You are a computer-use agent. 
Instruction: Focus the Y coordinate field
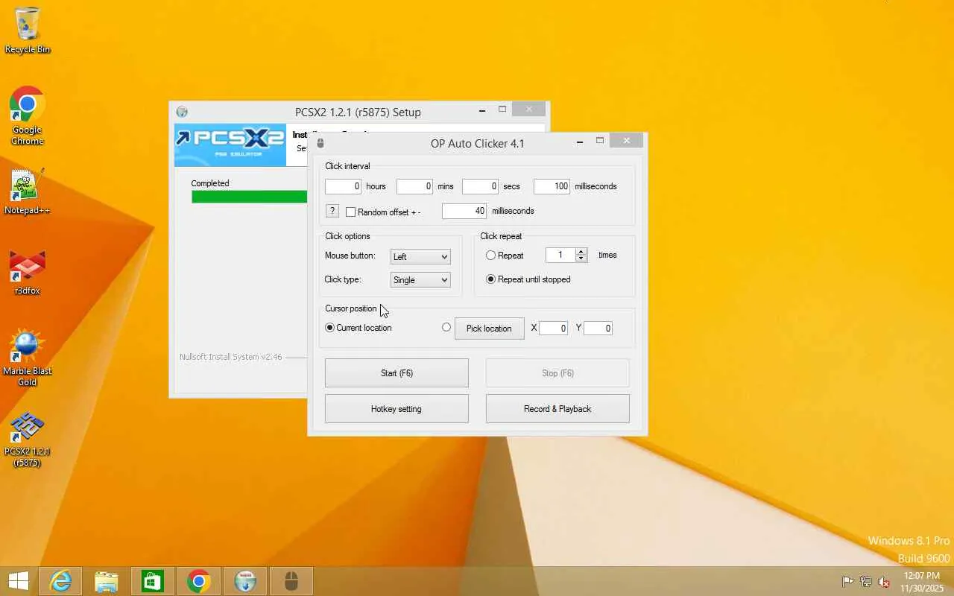coord(598,329)
